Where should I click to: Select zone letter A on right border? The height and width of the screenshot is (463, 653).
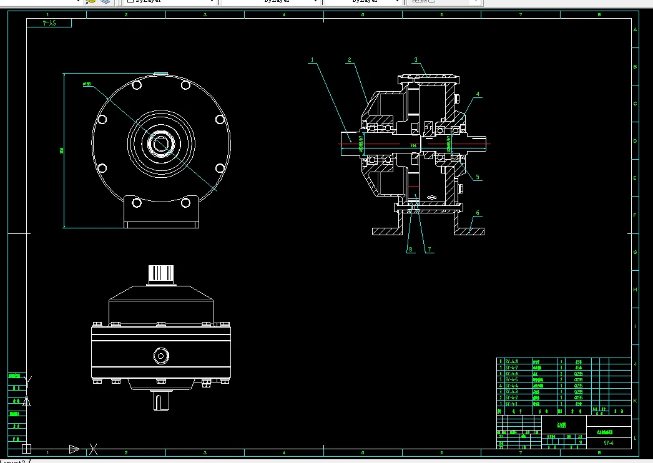point(635,29)
